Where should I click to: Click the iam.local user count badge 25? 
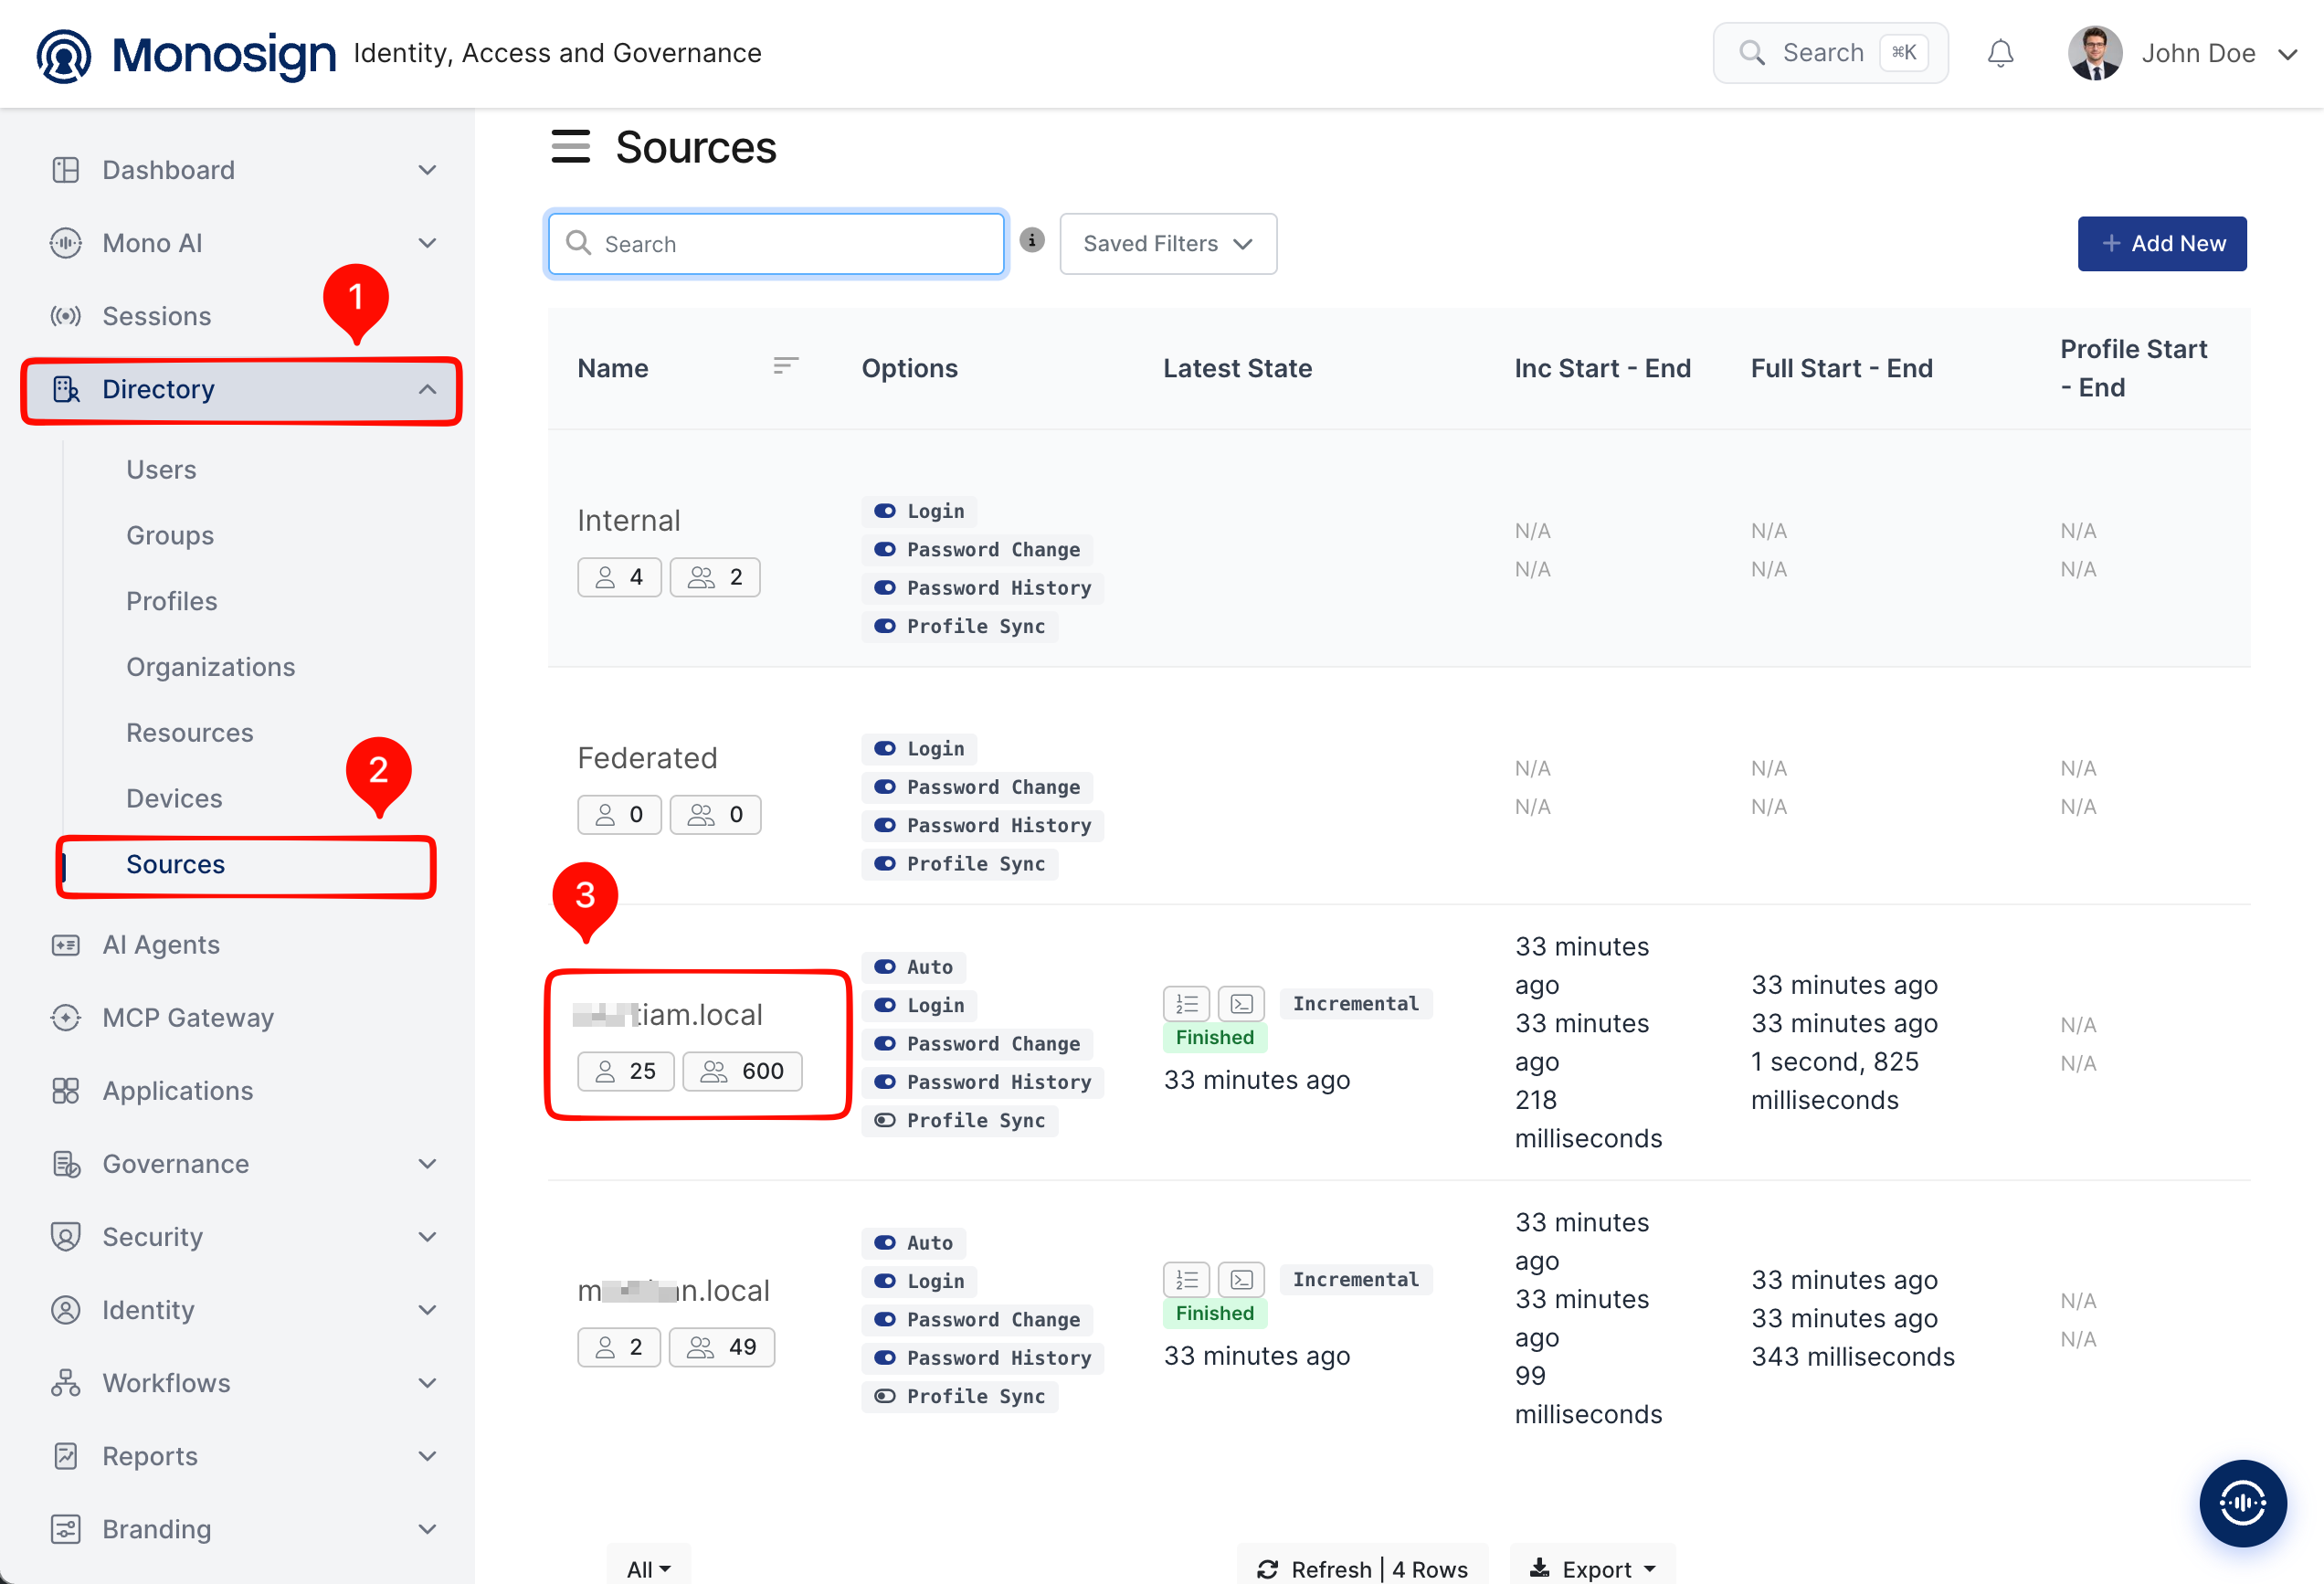(x=626, y=1071)
